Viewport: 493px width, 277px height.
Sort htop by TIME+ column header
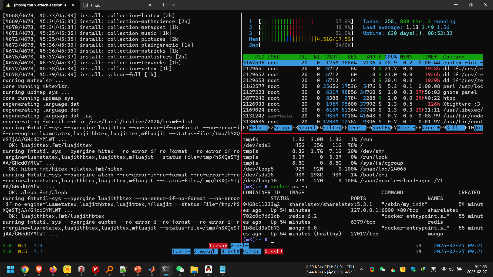(x=429, y=57)
